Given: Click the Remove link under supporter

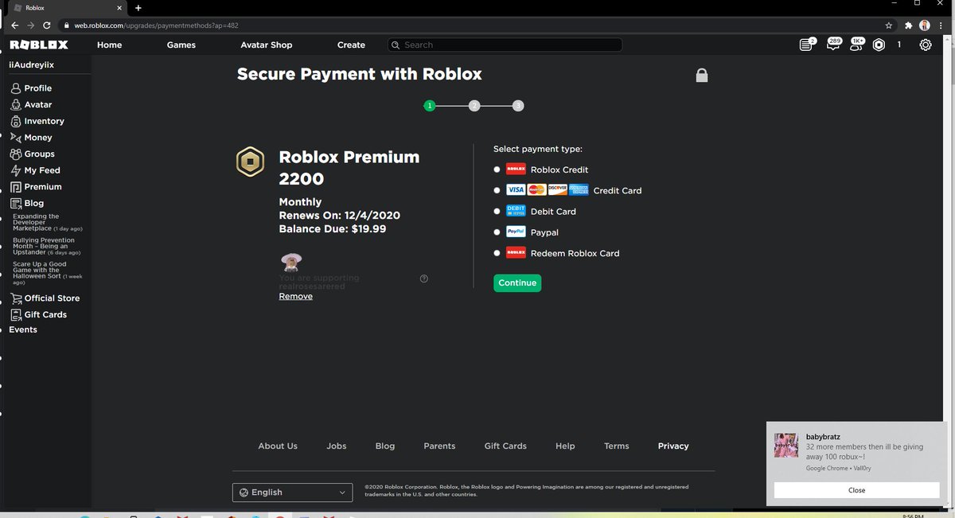Looking at the screenshot, I should (295, 296).
